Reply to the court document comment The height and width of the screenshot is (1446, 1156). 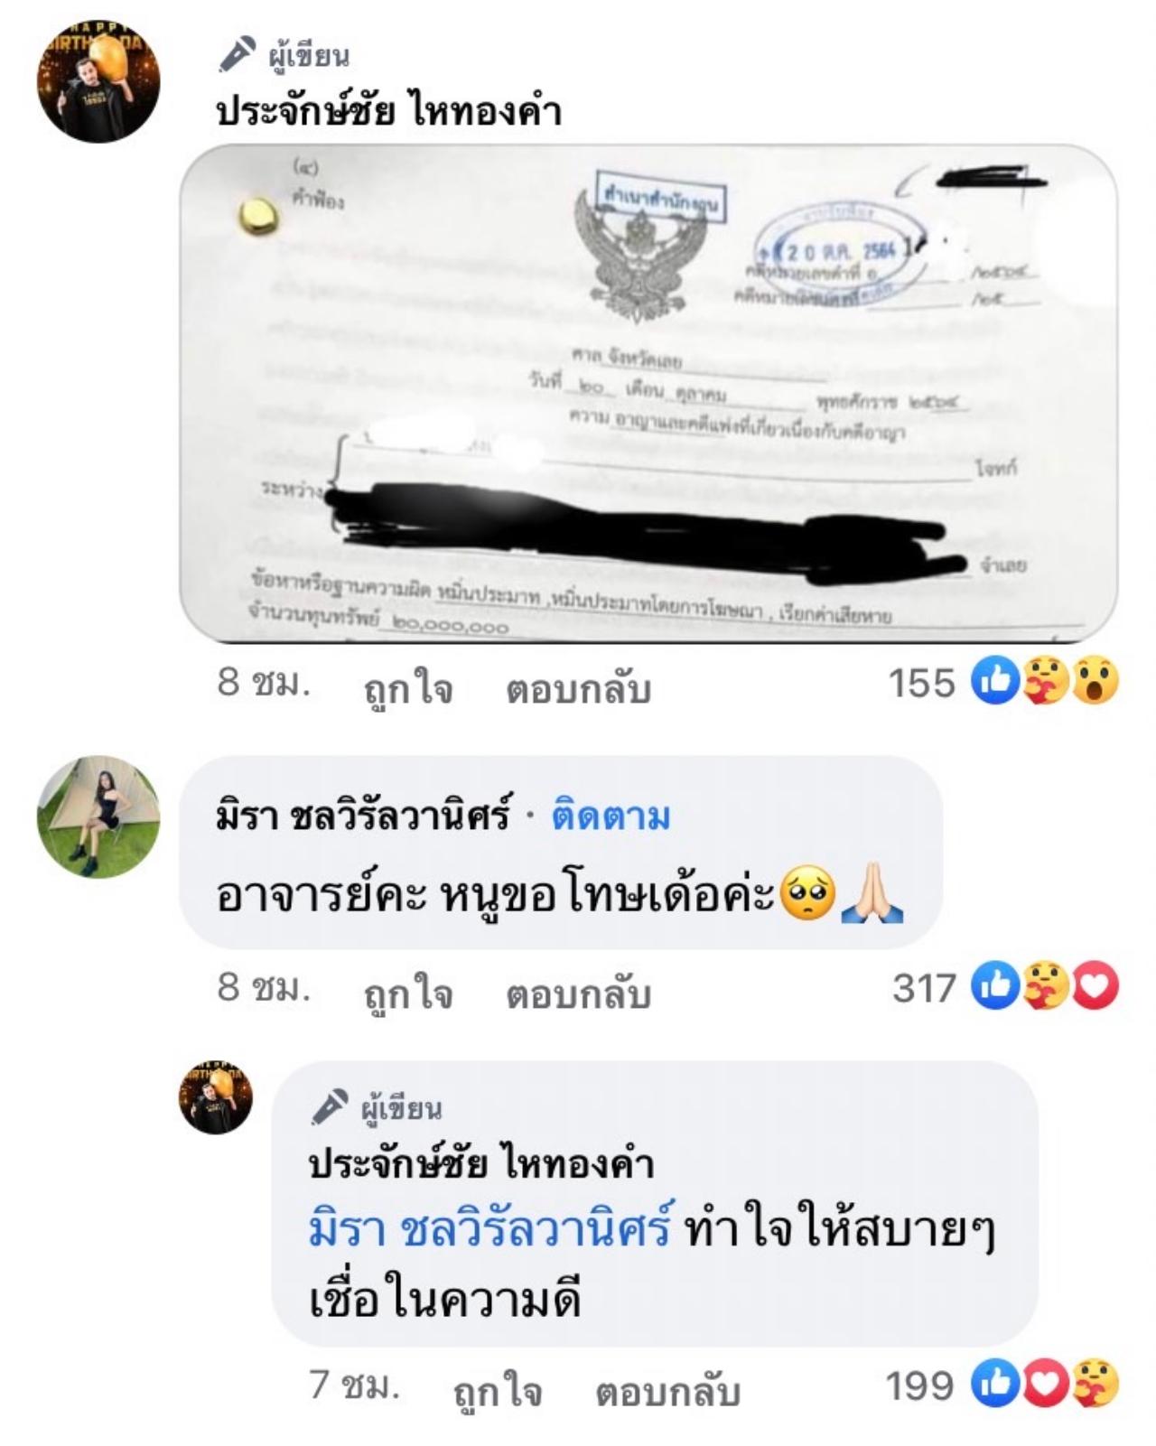pos(578,688)
